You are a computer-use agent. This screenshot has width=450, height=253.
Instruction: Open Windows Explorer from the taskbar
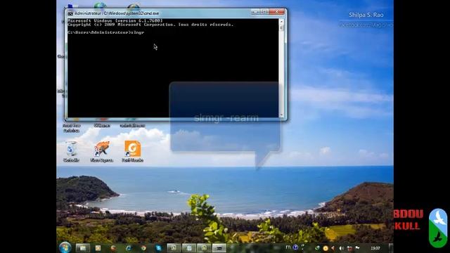coord(83,248)
